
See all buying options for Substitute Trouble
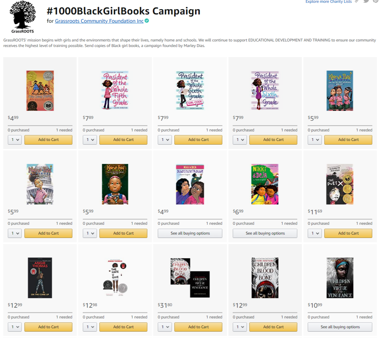[190, 233]
